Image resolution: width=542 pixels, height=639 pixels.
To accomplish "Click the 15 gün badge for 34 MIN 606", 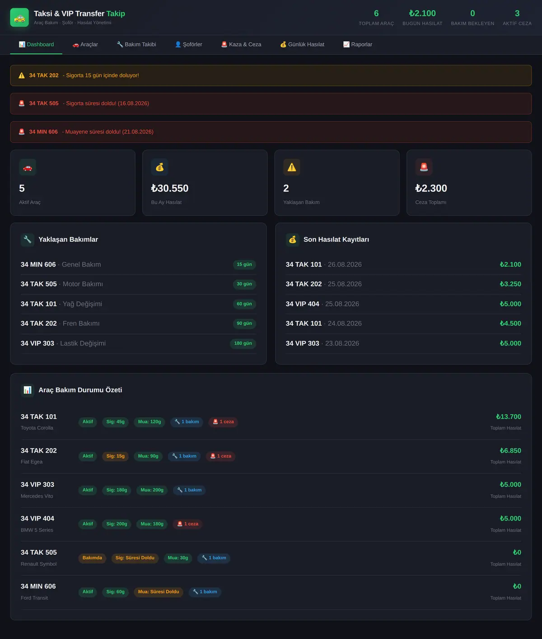I will (244, 265).
